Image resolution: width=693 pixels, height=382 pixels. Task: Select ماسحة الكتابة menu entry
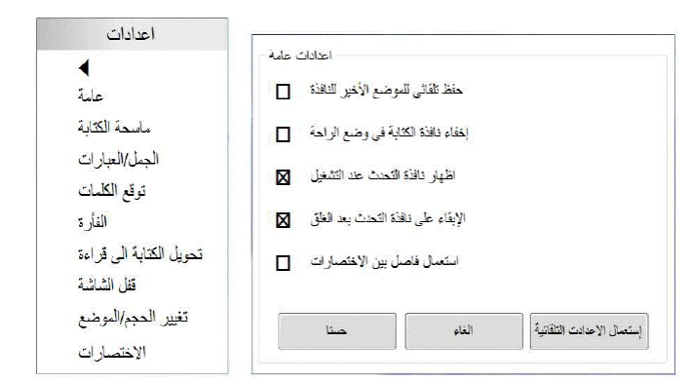tap(114, 128)
